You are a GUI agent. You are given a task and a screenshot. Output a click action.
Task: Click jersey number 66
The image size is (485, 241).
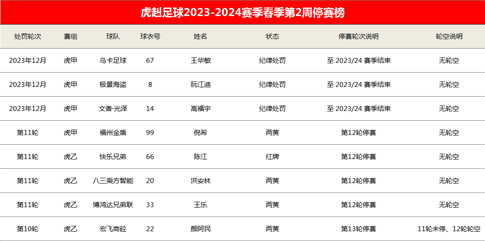(150, 157)
